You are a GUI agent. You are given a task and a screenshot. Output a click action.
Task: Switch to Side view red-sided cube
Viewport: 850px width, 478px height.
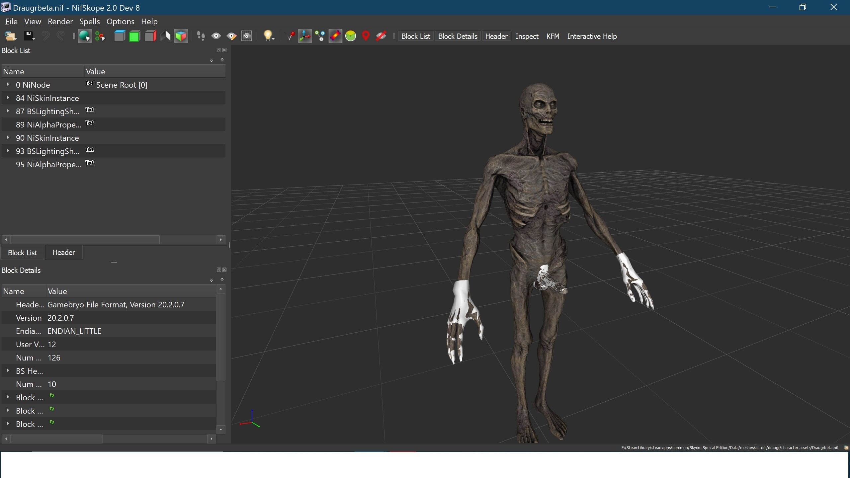(x=150, y=36)
